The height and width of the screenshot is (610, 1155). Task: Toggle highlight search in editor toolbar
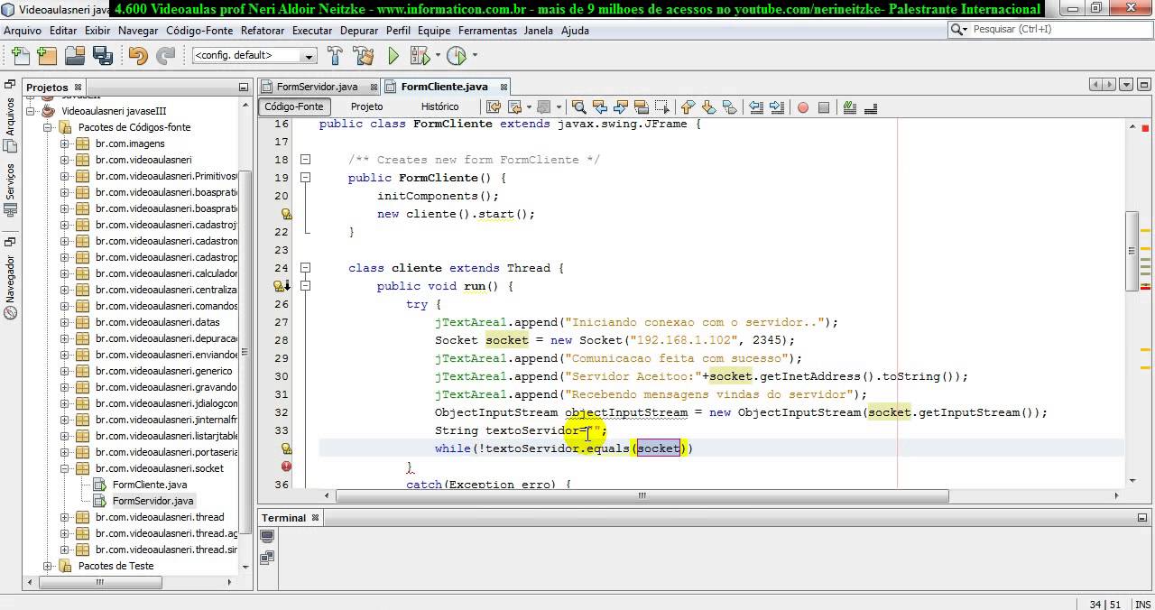(x=642, y=106)
